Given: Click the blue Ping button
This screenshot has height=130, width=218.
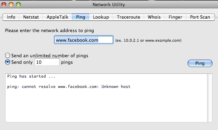Looking at the screenshot, I should [x=200, y=63].
